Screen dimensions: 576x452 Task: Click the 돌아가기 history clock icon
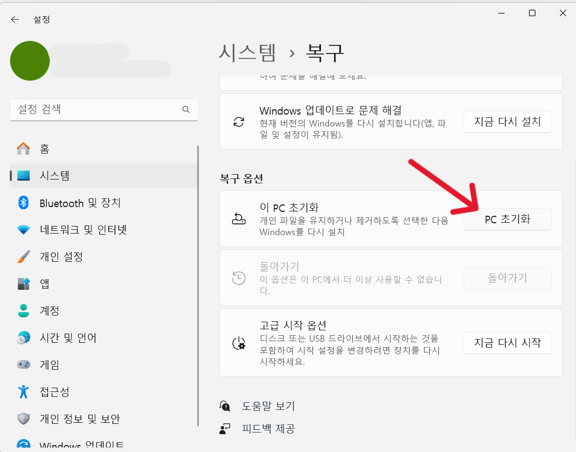click(x=239, y=278)
